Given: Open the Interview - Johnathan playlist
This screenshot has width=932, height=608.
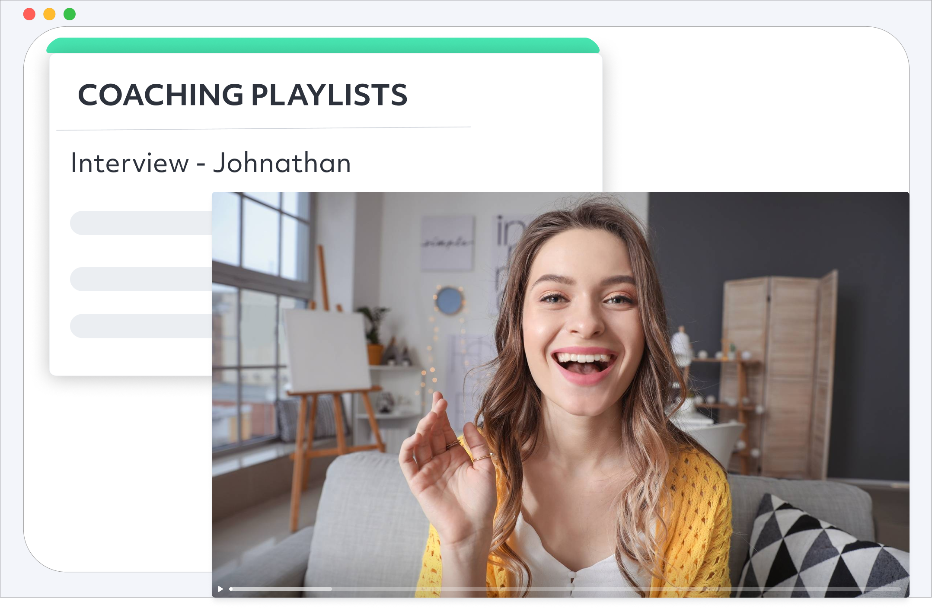Looking at the screenshot, I should (211, 162).
